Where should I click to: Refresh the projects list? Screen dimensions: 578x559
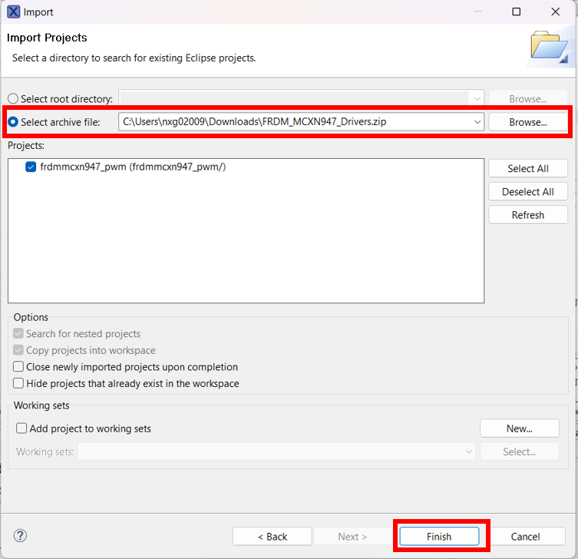click(x=527, y=215)
